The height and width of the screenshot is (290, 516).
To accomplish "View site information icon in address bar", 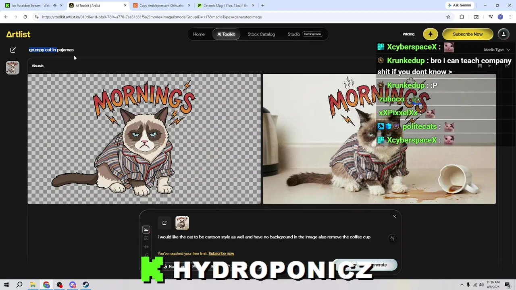I will pyautogui.click(x=37, y=17).
